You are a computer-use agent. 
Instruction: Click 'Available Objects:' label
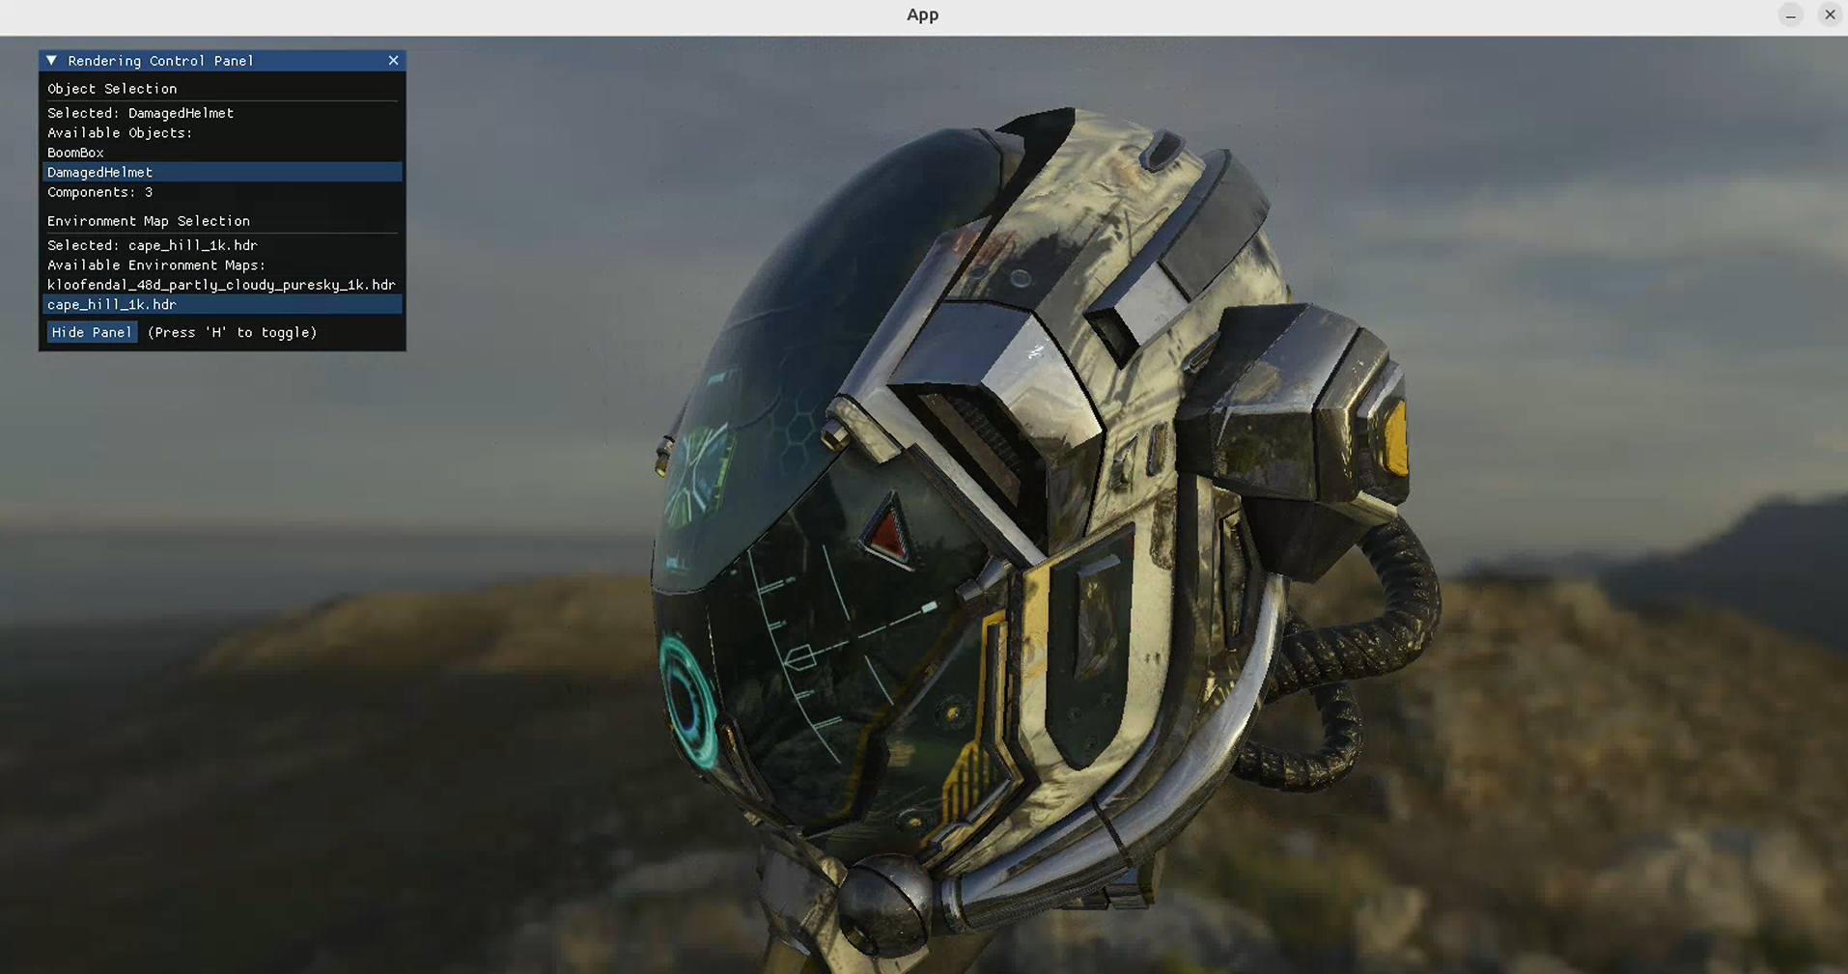tap(120, 133)
